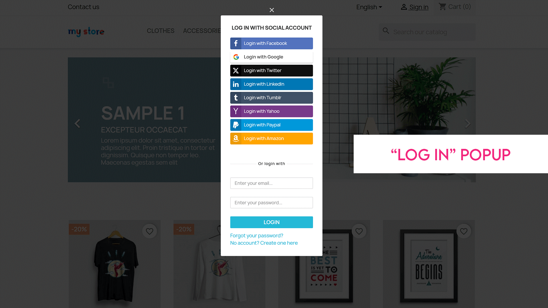Click the LinkedIn logo icon
This screenshot has width=548, height=308.
tap(236, 84)
